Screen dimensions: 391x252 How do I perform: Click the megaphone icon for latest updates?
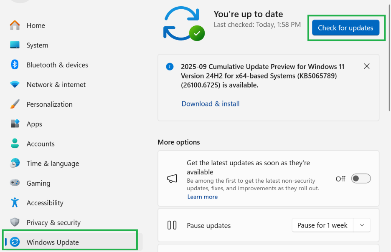pos(172,179)
